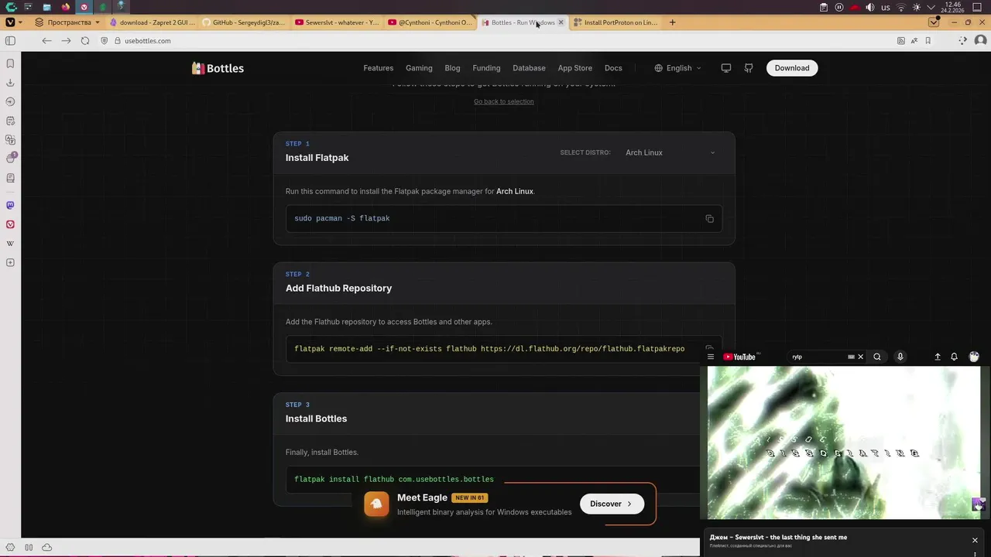This screenshot has height=557, width=991.
Task: Open the Bookmarks panel in sidebar
Action: [x=10, y=63]
